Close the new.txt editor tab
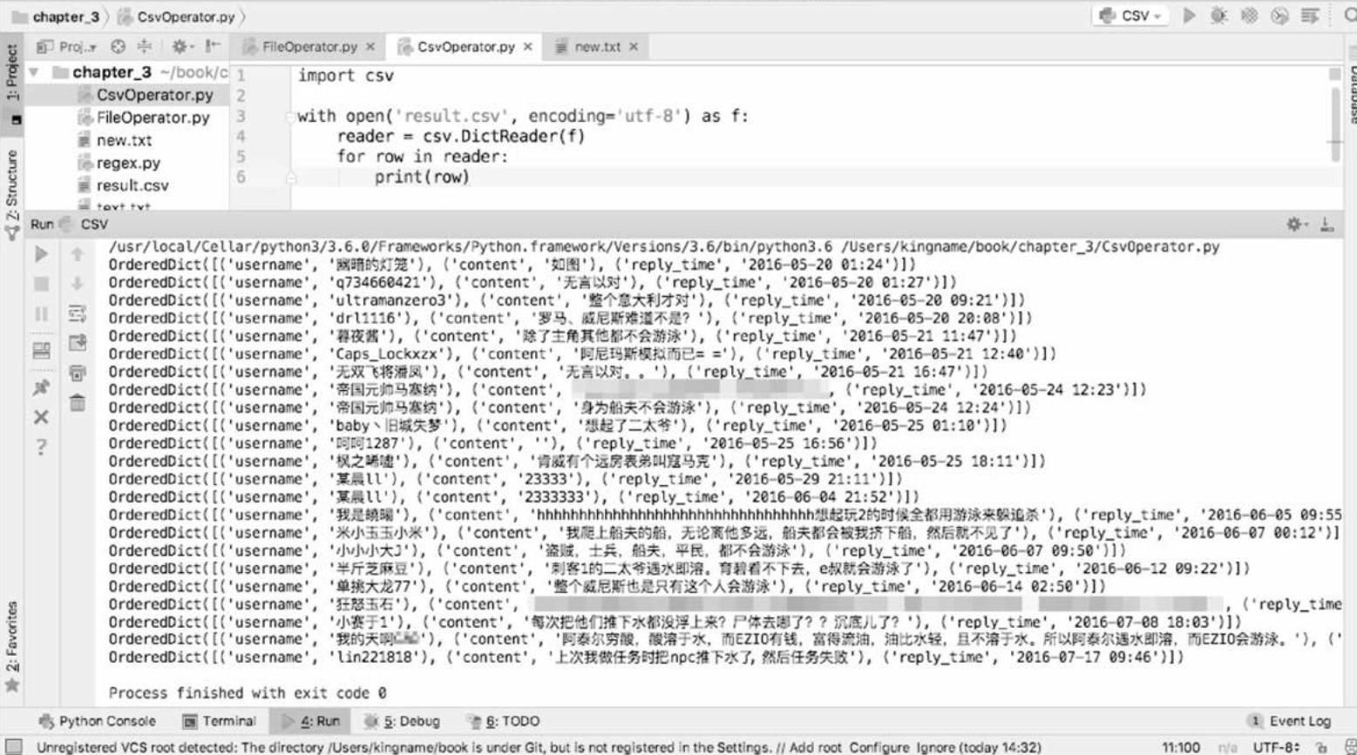This screenshot has width=1357, height=755. coord(634,47)
